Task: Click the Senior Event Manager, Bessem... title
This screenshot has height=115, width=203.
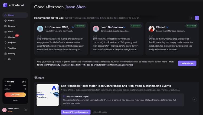Action: pyautogui.click(x=171, y=31)
